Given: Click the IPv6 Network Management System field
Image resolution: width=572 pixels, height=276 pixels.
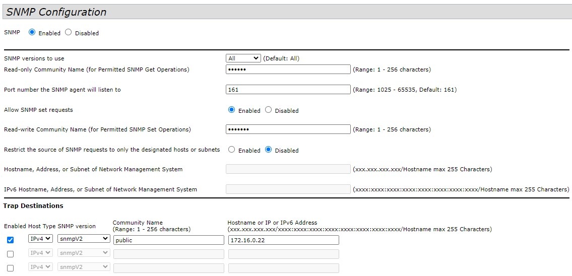Looking at the screenshot, I should tap(288, 189).
